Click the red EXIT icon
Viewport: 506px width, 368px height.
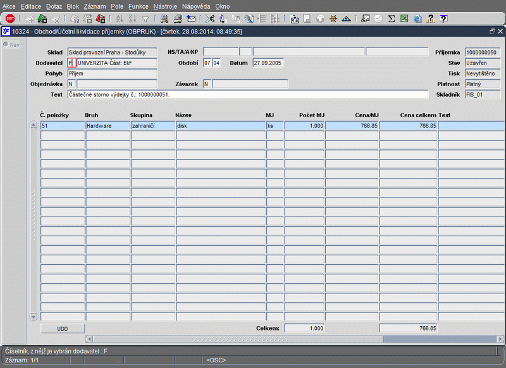[x=10, y=19]
